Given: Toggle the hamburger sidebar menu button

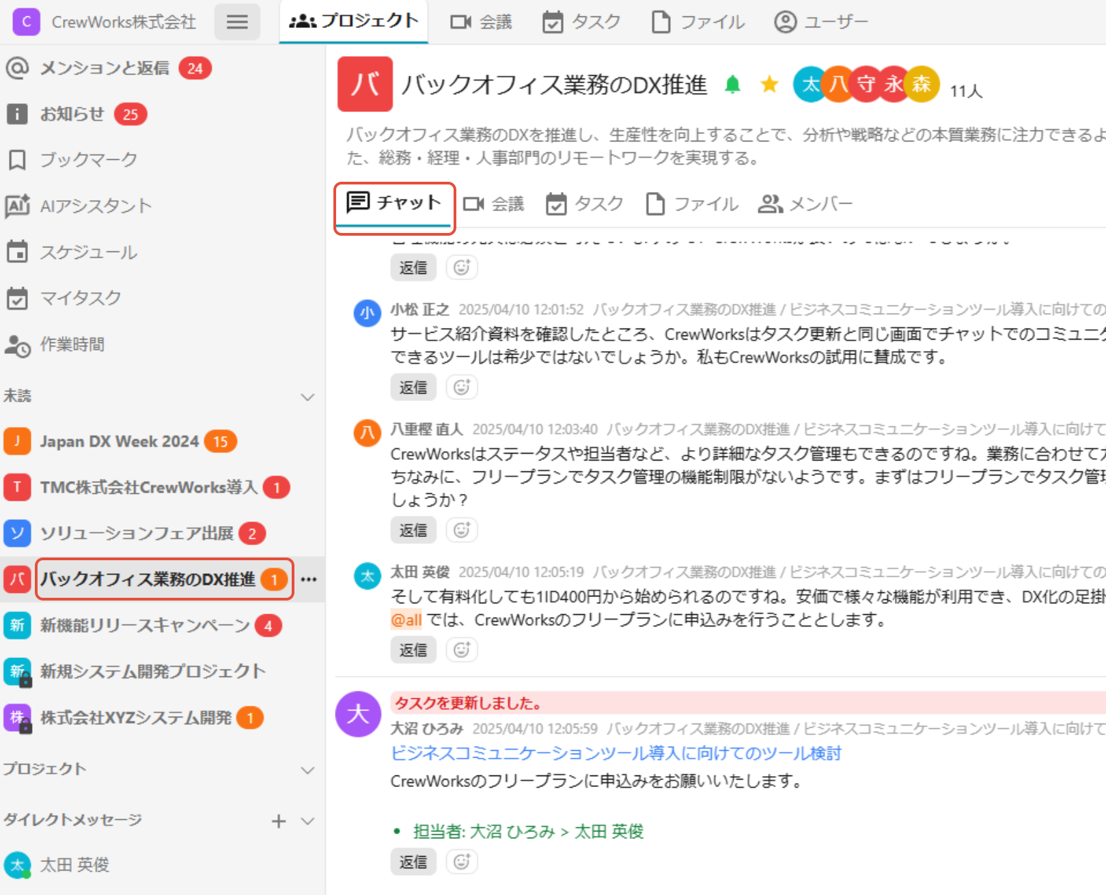Looking at the screenshot, I should [x=237, y=22].
